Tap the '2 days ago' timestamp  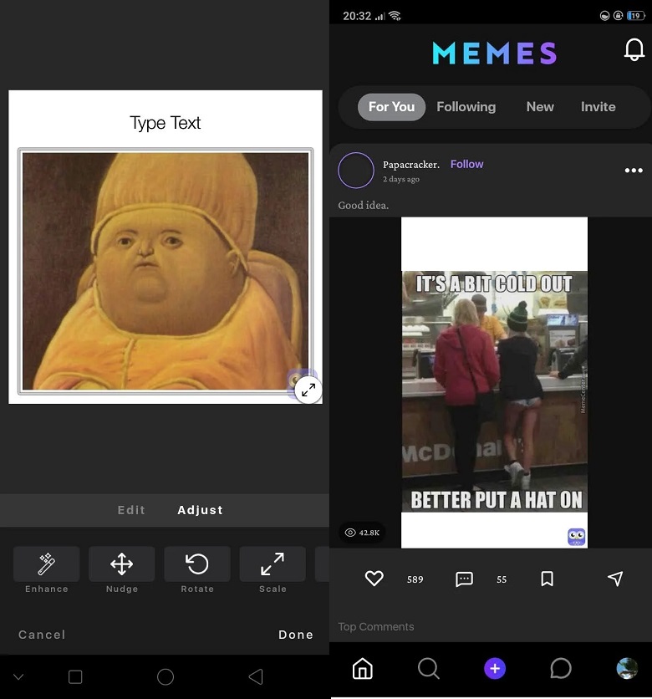point(401,179)
